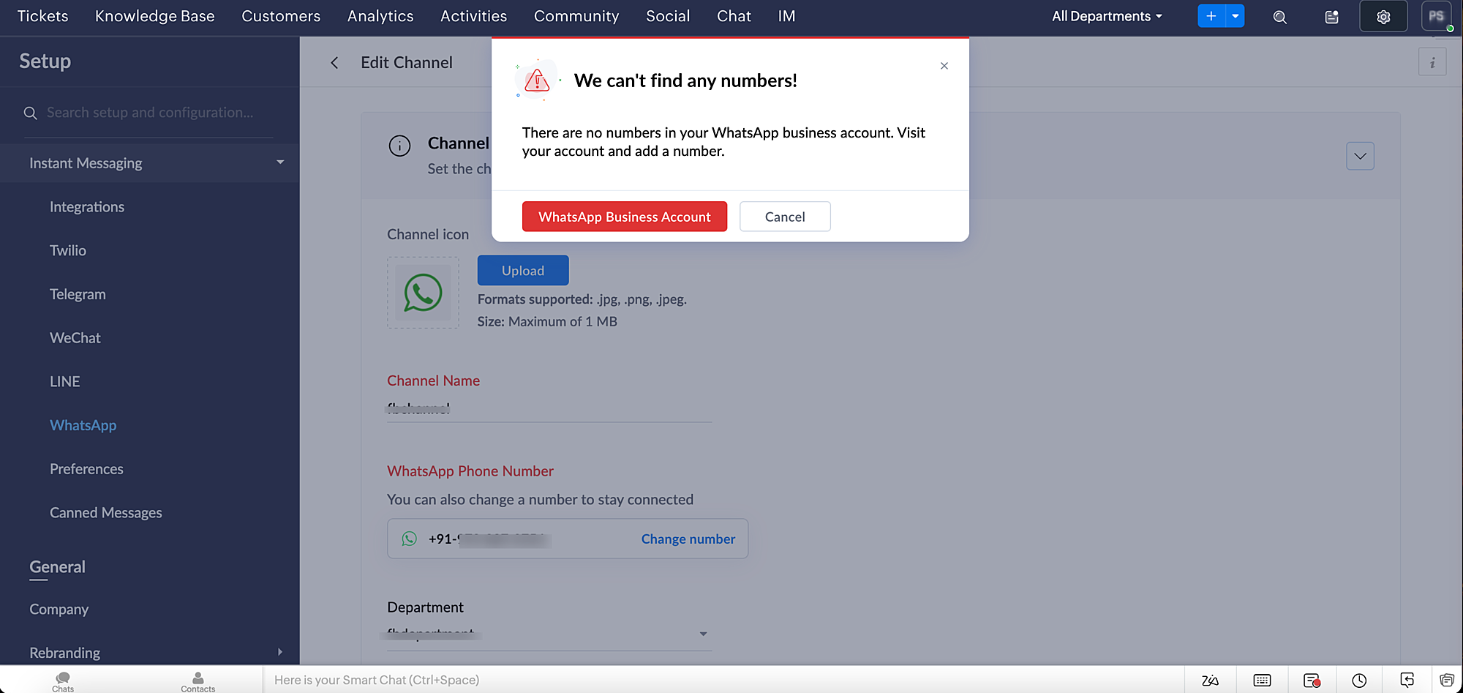Open Contacts from the bottom bar
Image resolution: width=1463 pixels, height=693 pixels.
point(198,682)
